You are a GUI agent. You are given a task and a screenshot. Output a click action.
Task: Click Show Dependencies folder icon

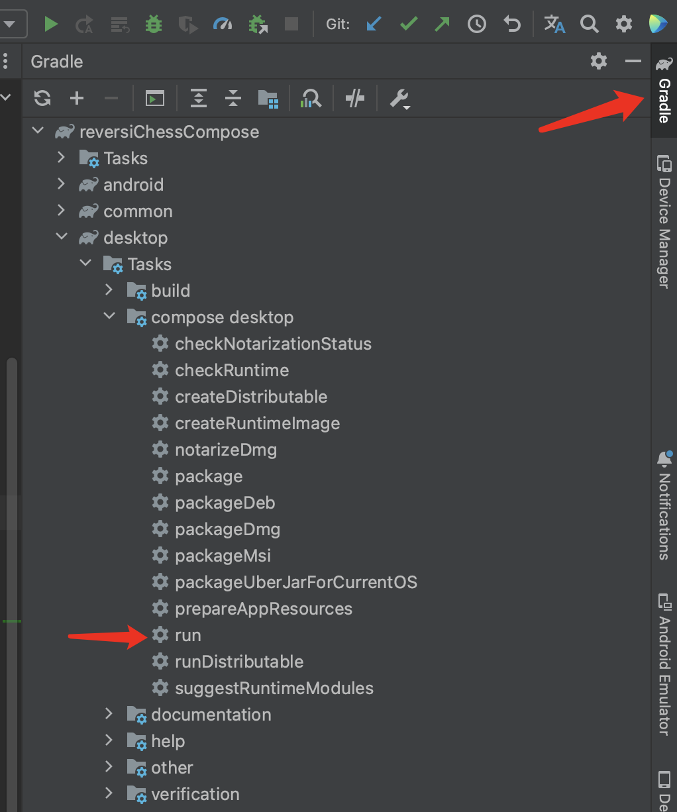click(x=268, y=99)
